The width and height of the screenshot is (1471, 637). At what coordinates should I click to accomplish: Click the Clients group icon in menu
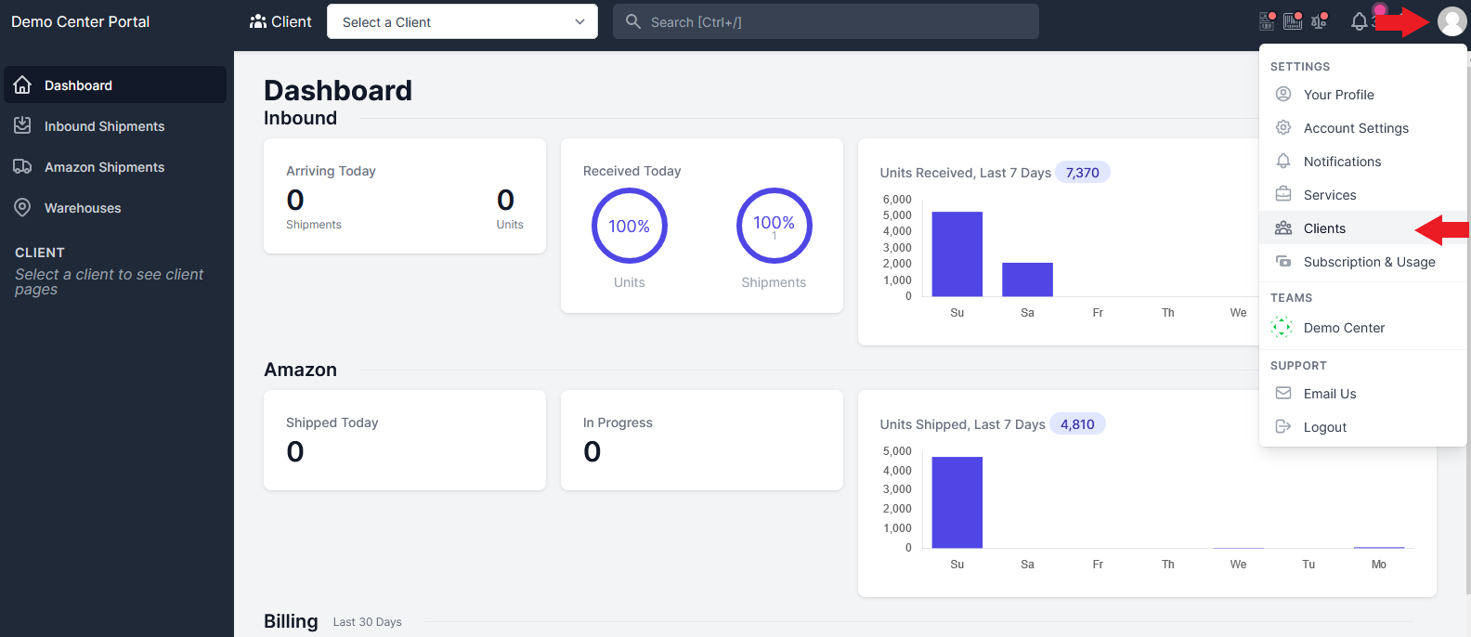click(1283, 227)
